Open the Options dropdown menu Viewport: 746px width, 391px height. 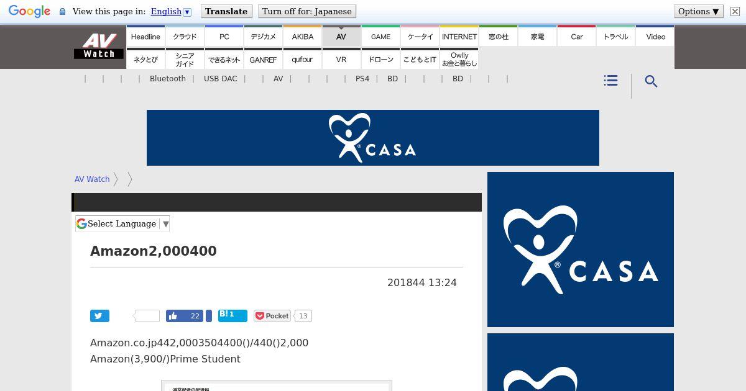pos(699,12)
